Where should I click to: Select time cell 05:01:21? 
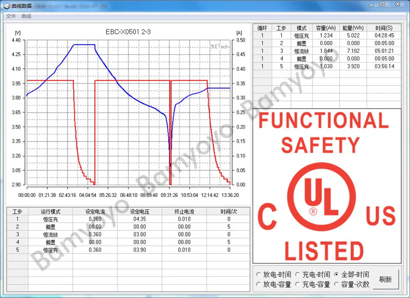click(384, 51)
